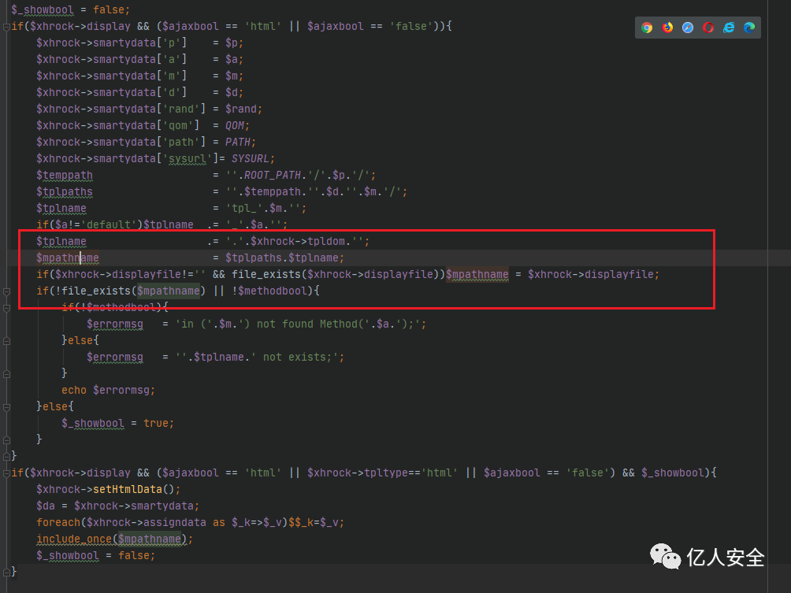The image size is (791, 593).
Task: Click ' not exists;' error string
Action: [x=297, y=357]
